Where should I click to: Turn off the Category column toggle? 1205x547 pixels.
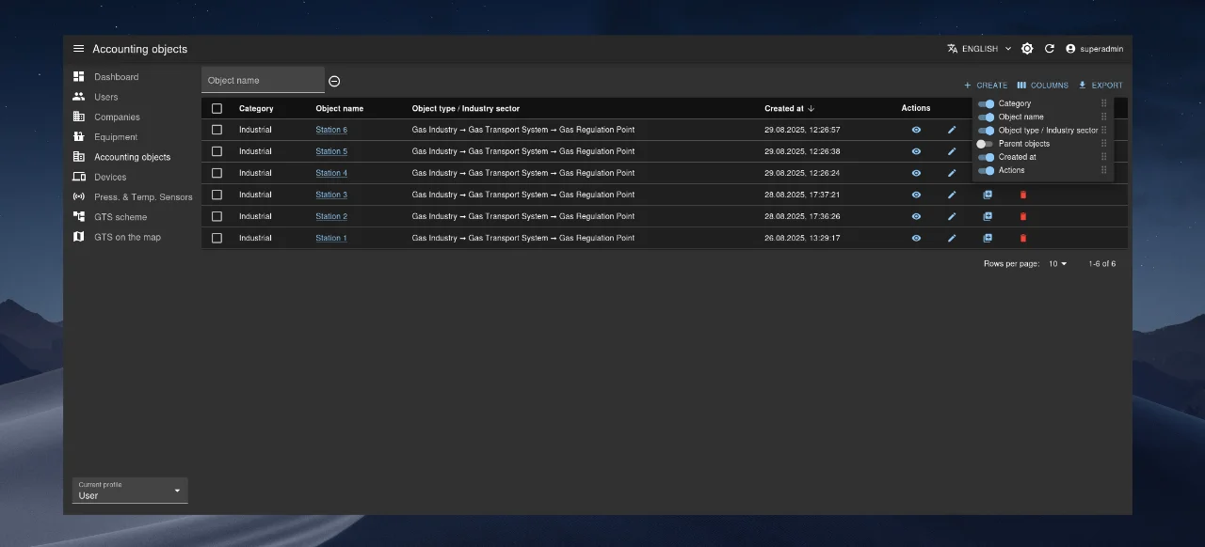tap(986, 103)
